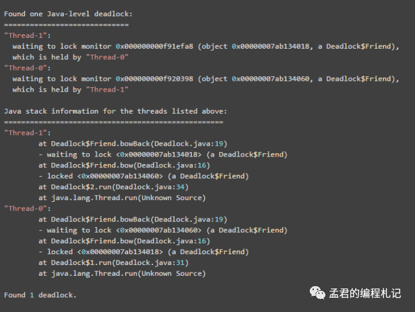Click the WeChat logo icon in watermark
The image size is (415, 312).
[x=317, y=293]
